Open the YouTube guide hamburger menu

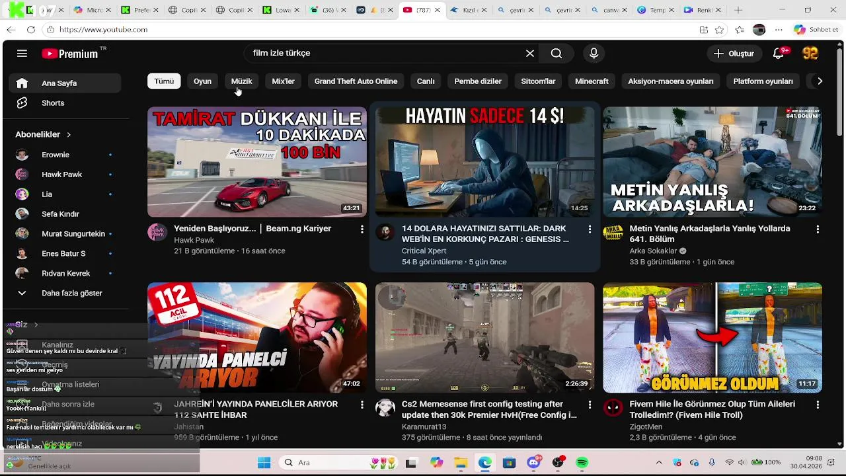click(x=22, y=54)
